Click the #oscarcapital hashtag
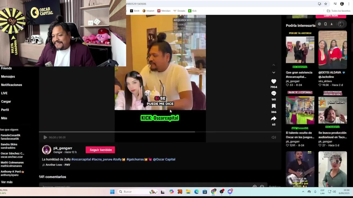Viewport: 353px width, 198px height. pyautogui.click(x=81, y=159)
